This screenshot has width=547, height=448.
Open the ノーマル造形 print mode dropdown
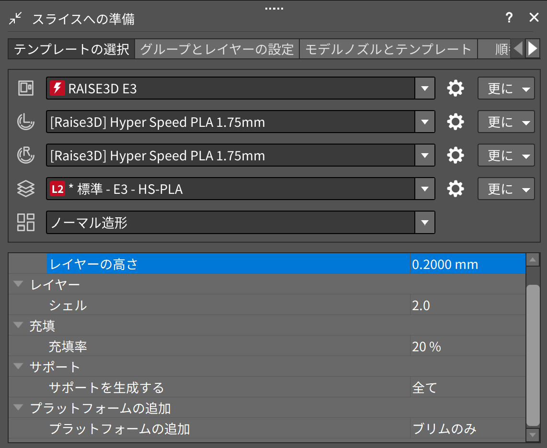424,223
